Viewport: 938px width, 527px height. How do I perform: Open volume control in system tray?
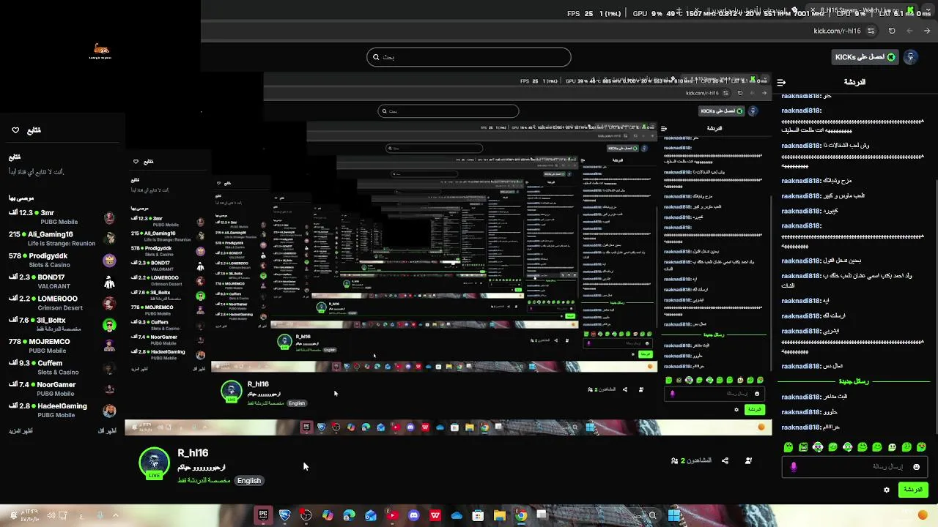point(51,515)
